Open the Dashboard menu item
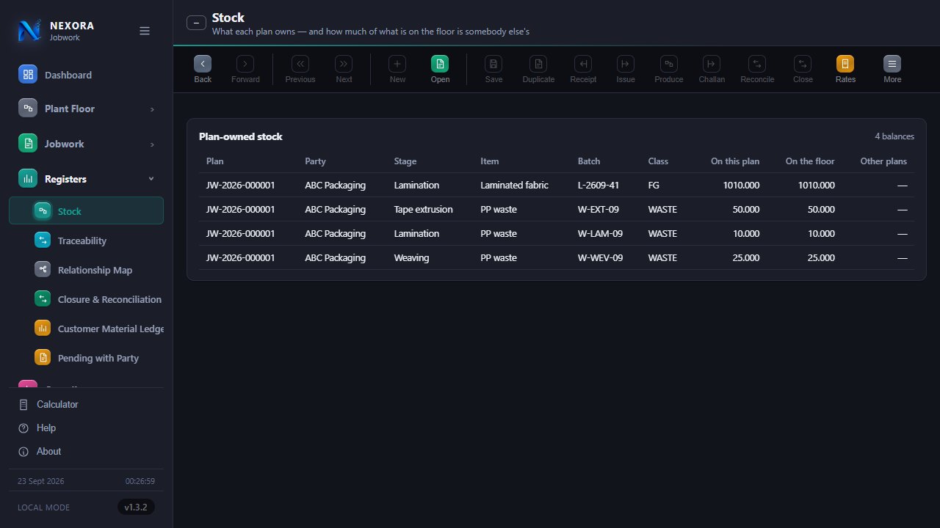The width and height of the screenshot is (940, 528). [87, 75]
